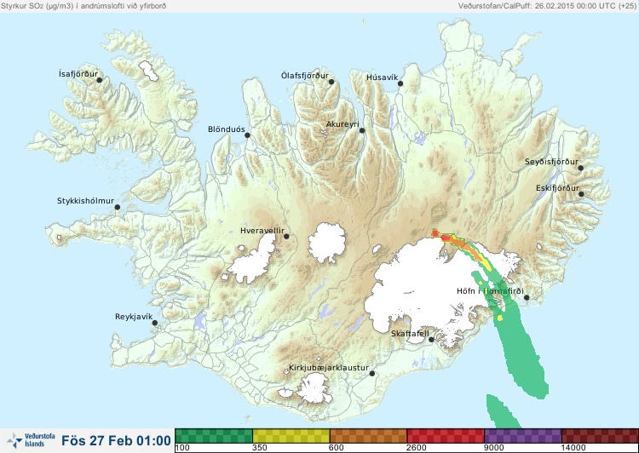This screenshot has width=639, height=453.
Task: Click the Ólafsfjörður marker dot
Action: [331, 82]
